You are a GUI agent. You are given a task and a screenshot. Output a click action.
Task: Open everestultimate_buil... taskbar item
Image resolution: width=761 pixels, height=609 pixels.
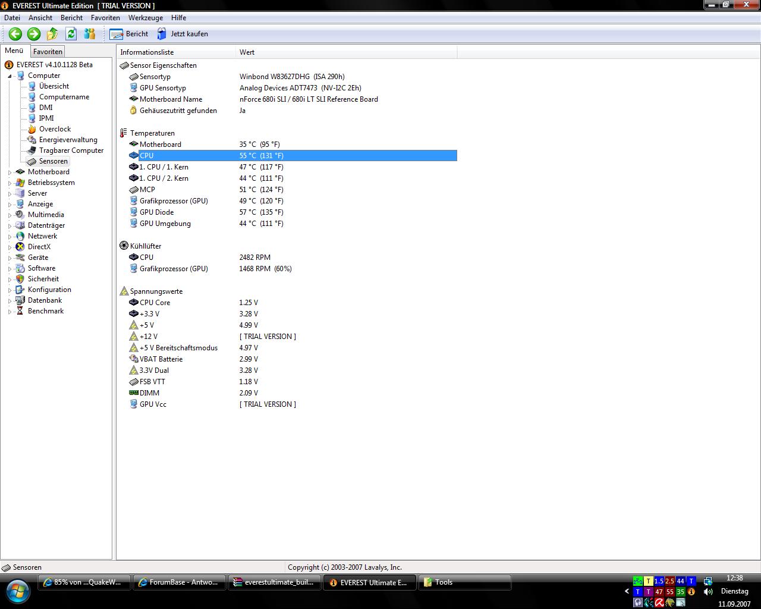275,582
